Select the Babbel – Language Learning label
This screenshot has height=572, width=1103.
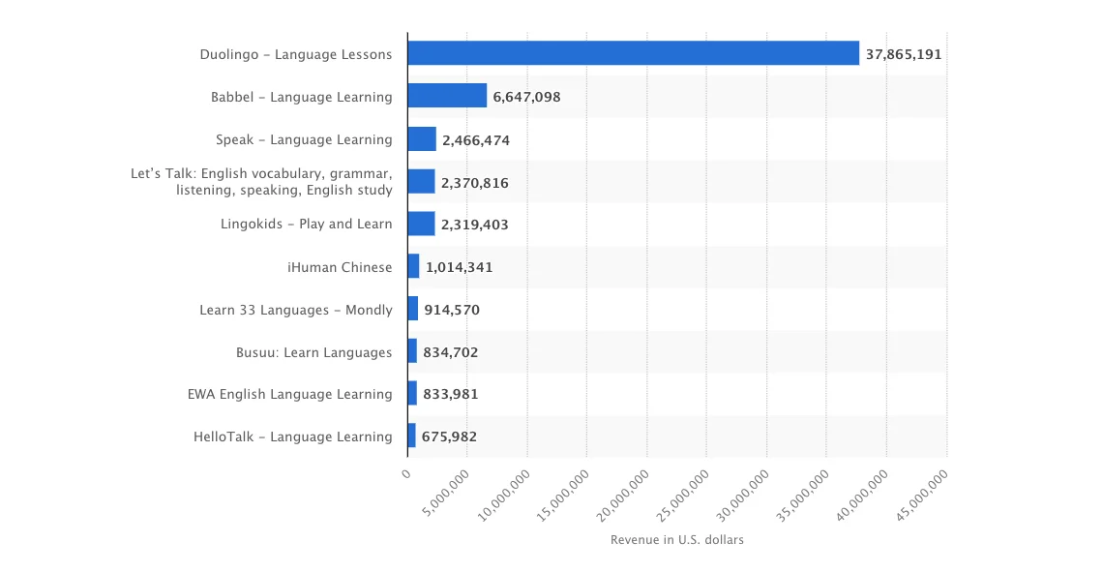pos(301,97)
